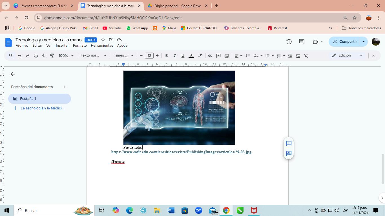Toggle italic formatting

pos(175,56)
